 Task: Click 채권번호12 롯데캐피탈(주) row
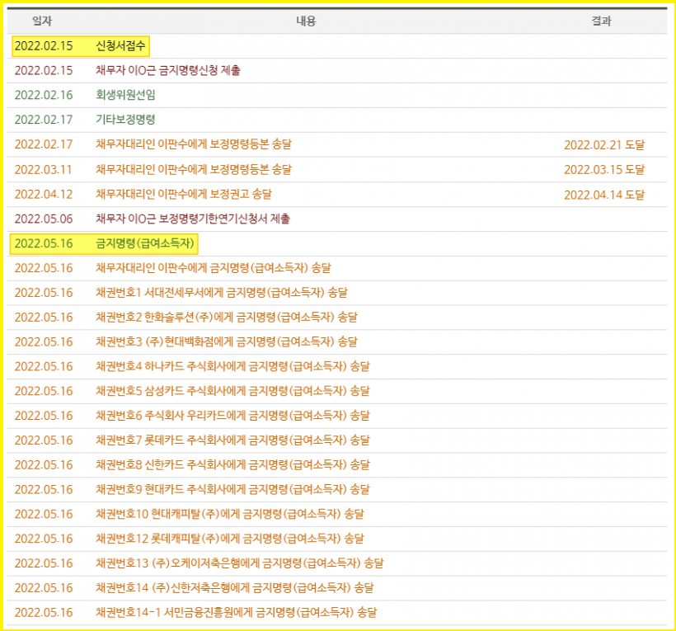(337, 539)
